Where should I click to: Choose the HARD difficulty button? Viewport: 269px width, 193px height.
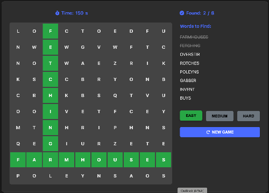coord(249,116)
